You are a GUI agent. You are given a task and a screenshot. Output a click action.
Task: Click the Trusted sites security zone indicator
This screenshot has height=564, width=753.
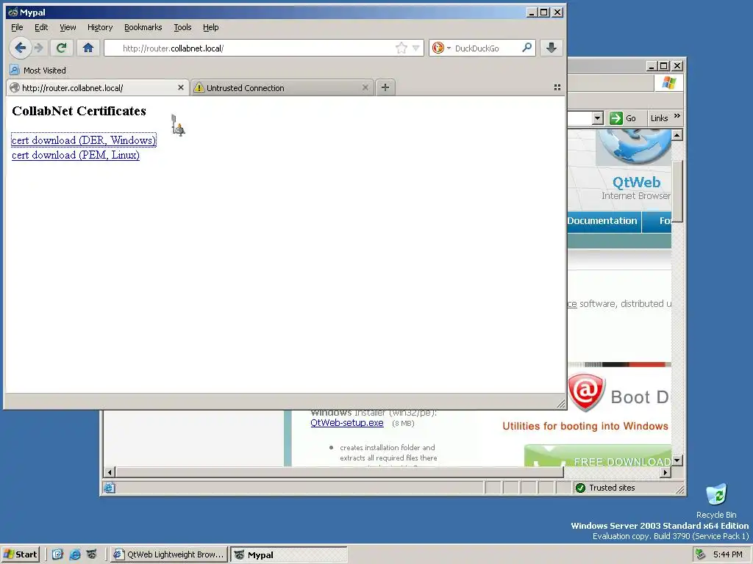(x=606, y=488)
